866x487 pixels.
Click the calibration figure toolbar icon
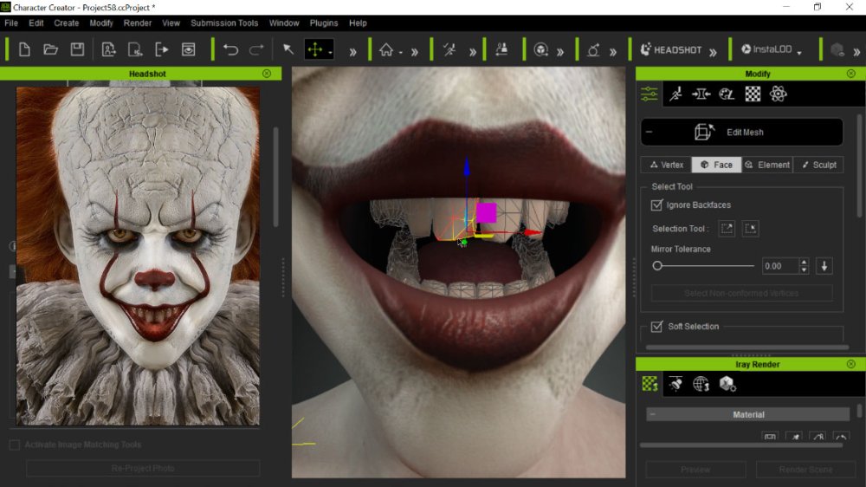tap(501, 49)
